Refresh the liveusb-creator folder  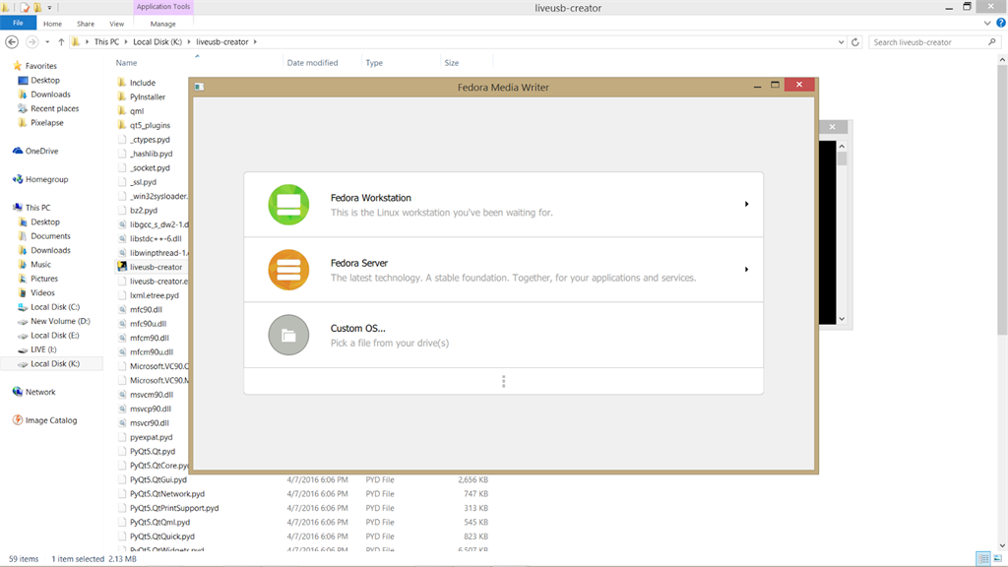click(855, 42)
